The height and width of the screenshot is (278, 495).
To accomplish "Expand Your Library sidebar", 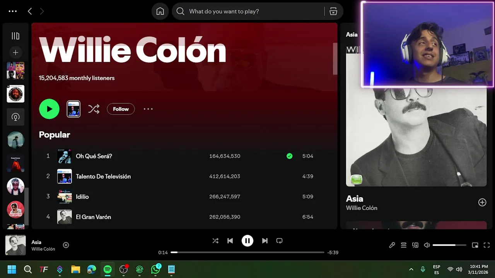I will pos(15,36).
